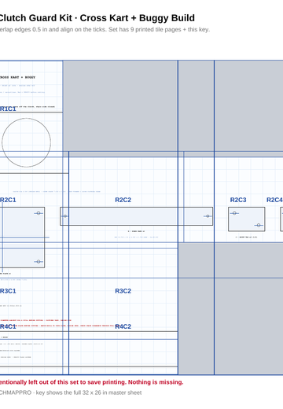Click the small plate part under R2C3
This screenshot has height=409, width=283.
coord(247,219)
